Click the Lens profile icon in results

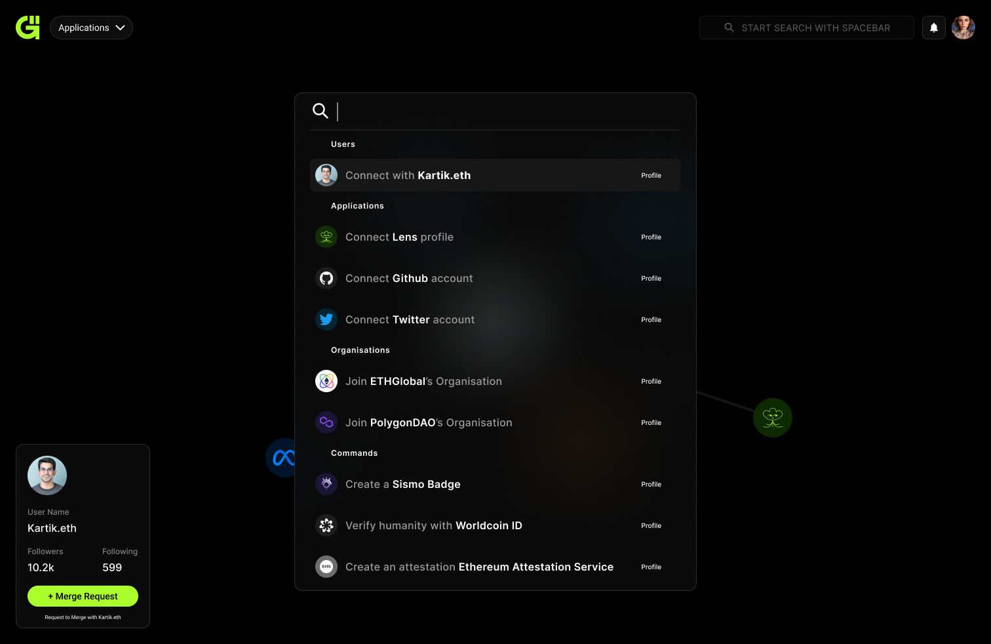326,237
